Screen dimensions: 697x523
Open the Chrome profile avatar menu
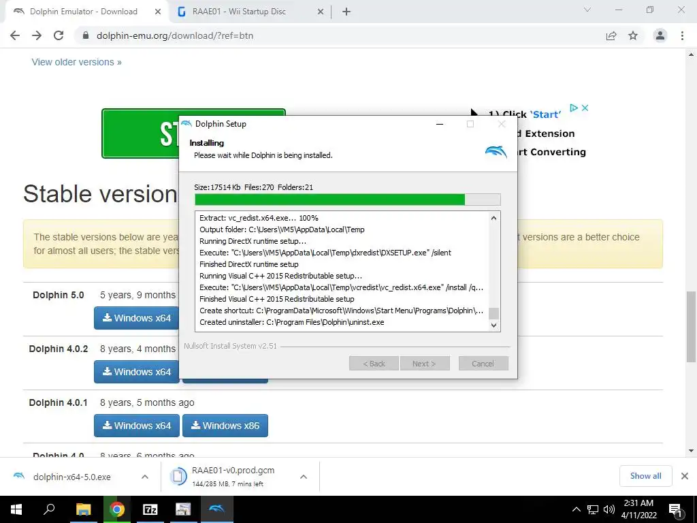[660, 35]
